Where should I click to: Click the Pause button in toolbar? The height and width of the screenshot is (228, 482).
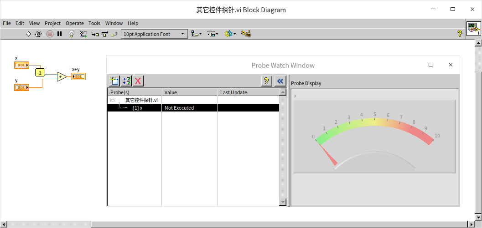coord(60,34)
